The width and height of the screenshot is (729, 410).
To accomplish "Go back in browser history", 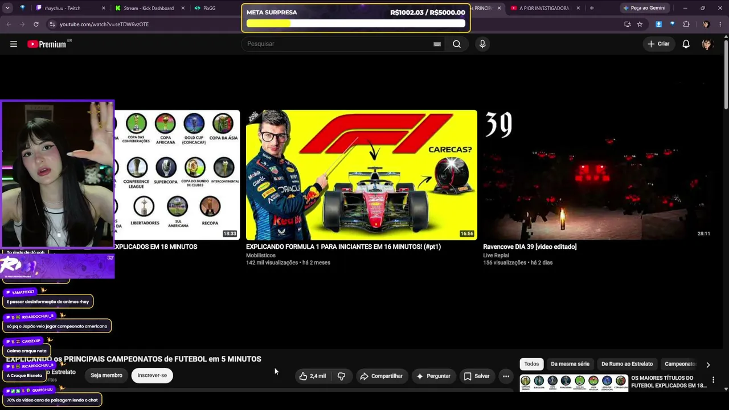I will pos(9,24).
